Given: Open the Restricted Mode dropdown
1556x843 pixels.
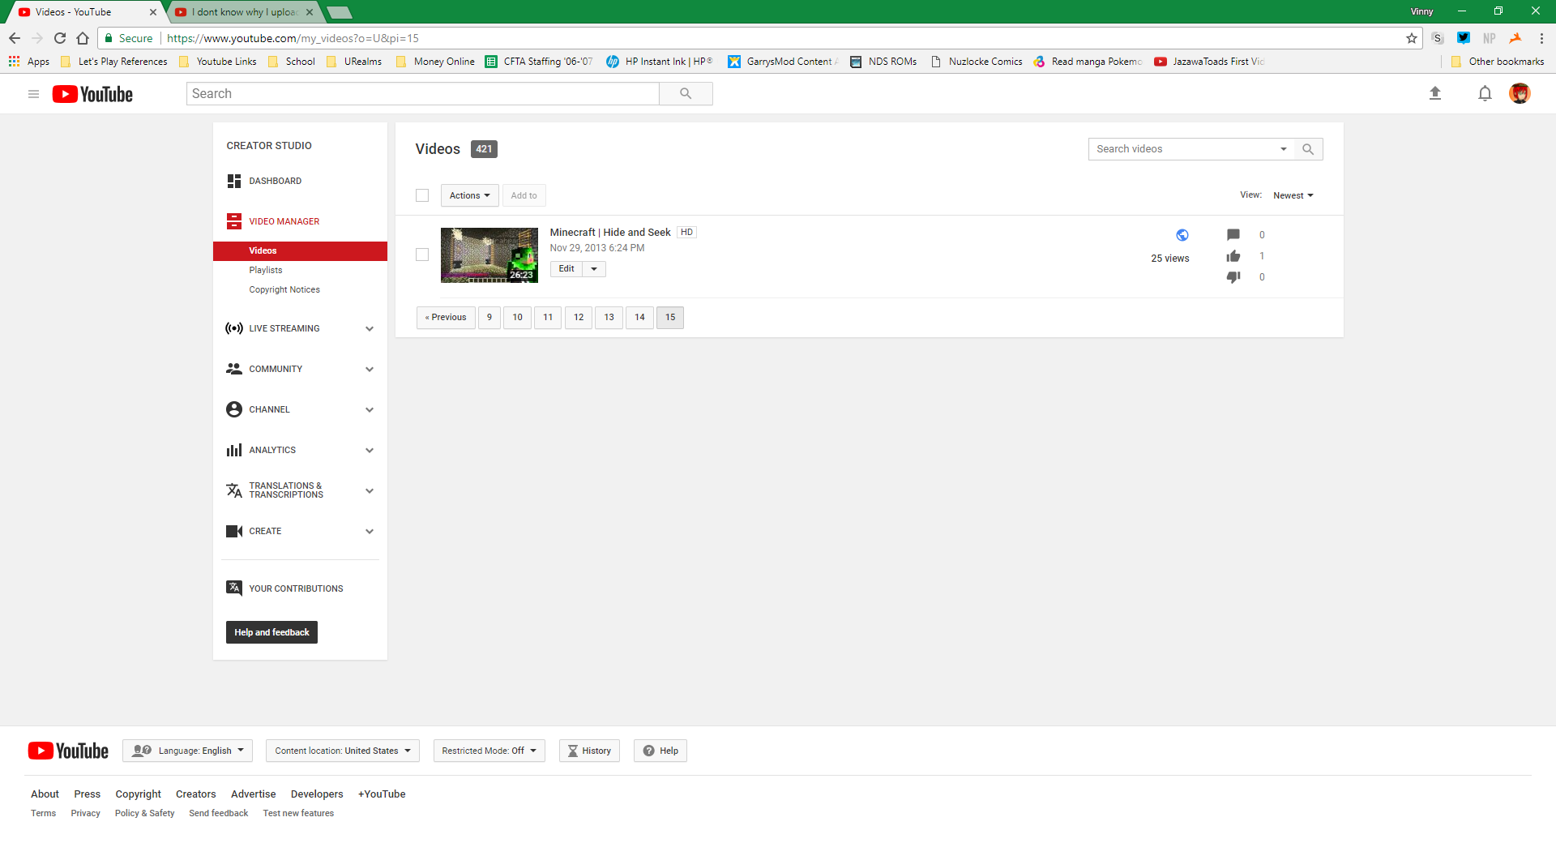Looking at the screenshot, I should coord(489,751).
